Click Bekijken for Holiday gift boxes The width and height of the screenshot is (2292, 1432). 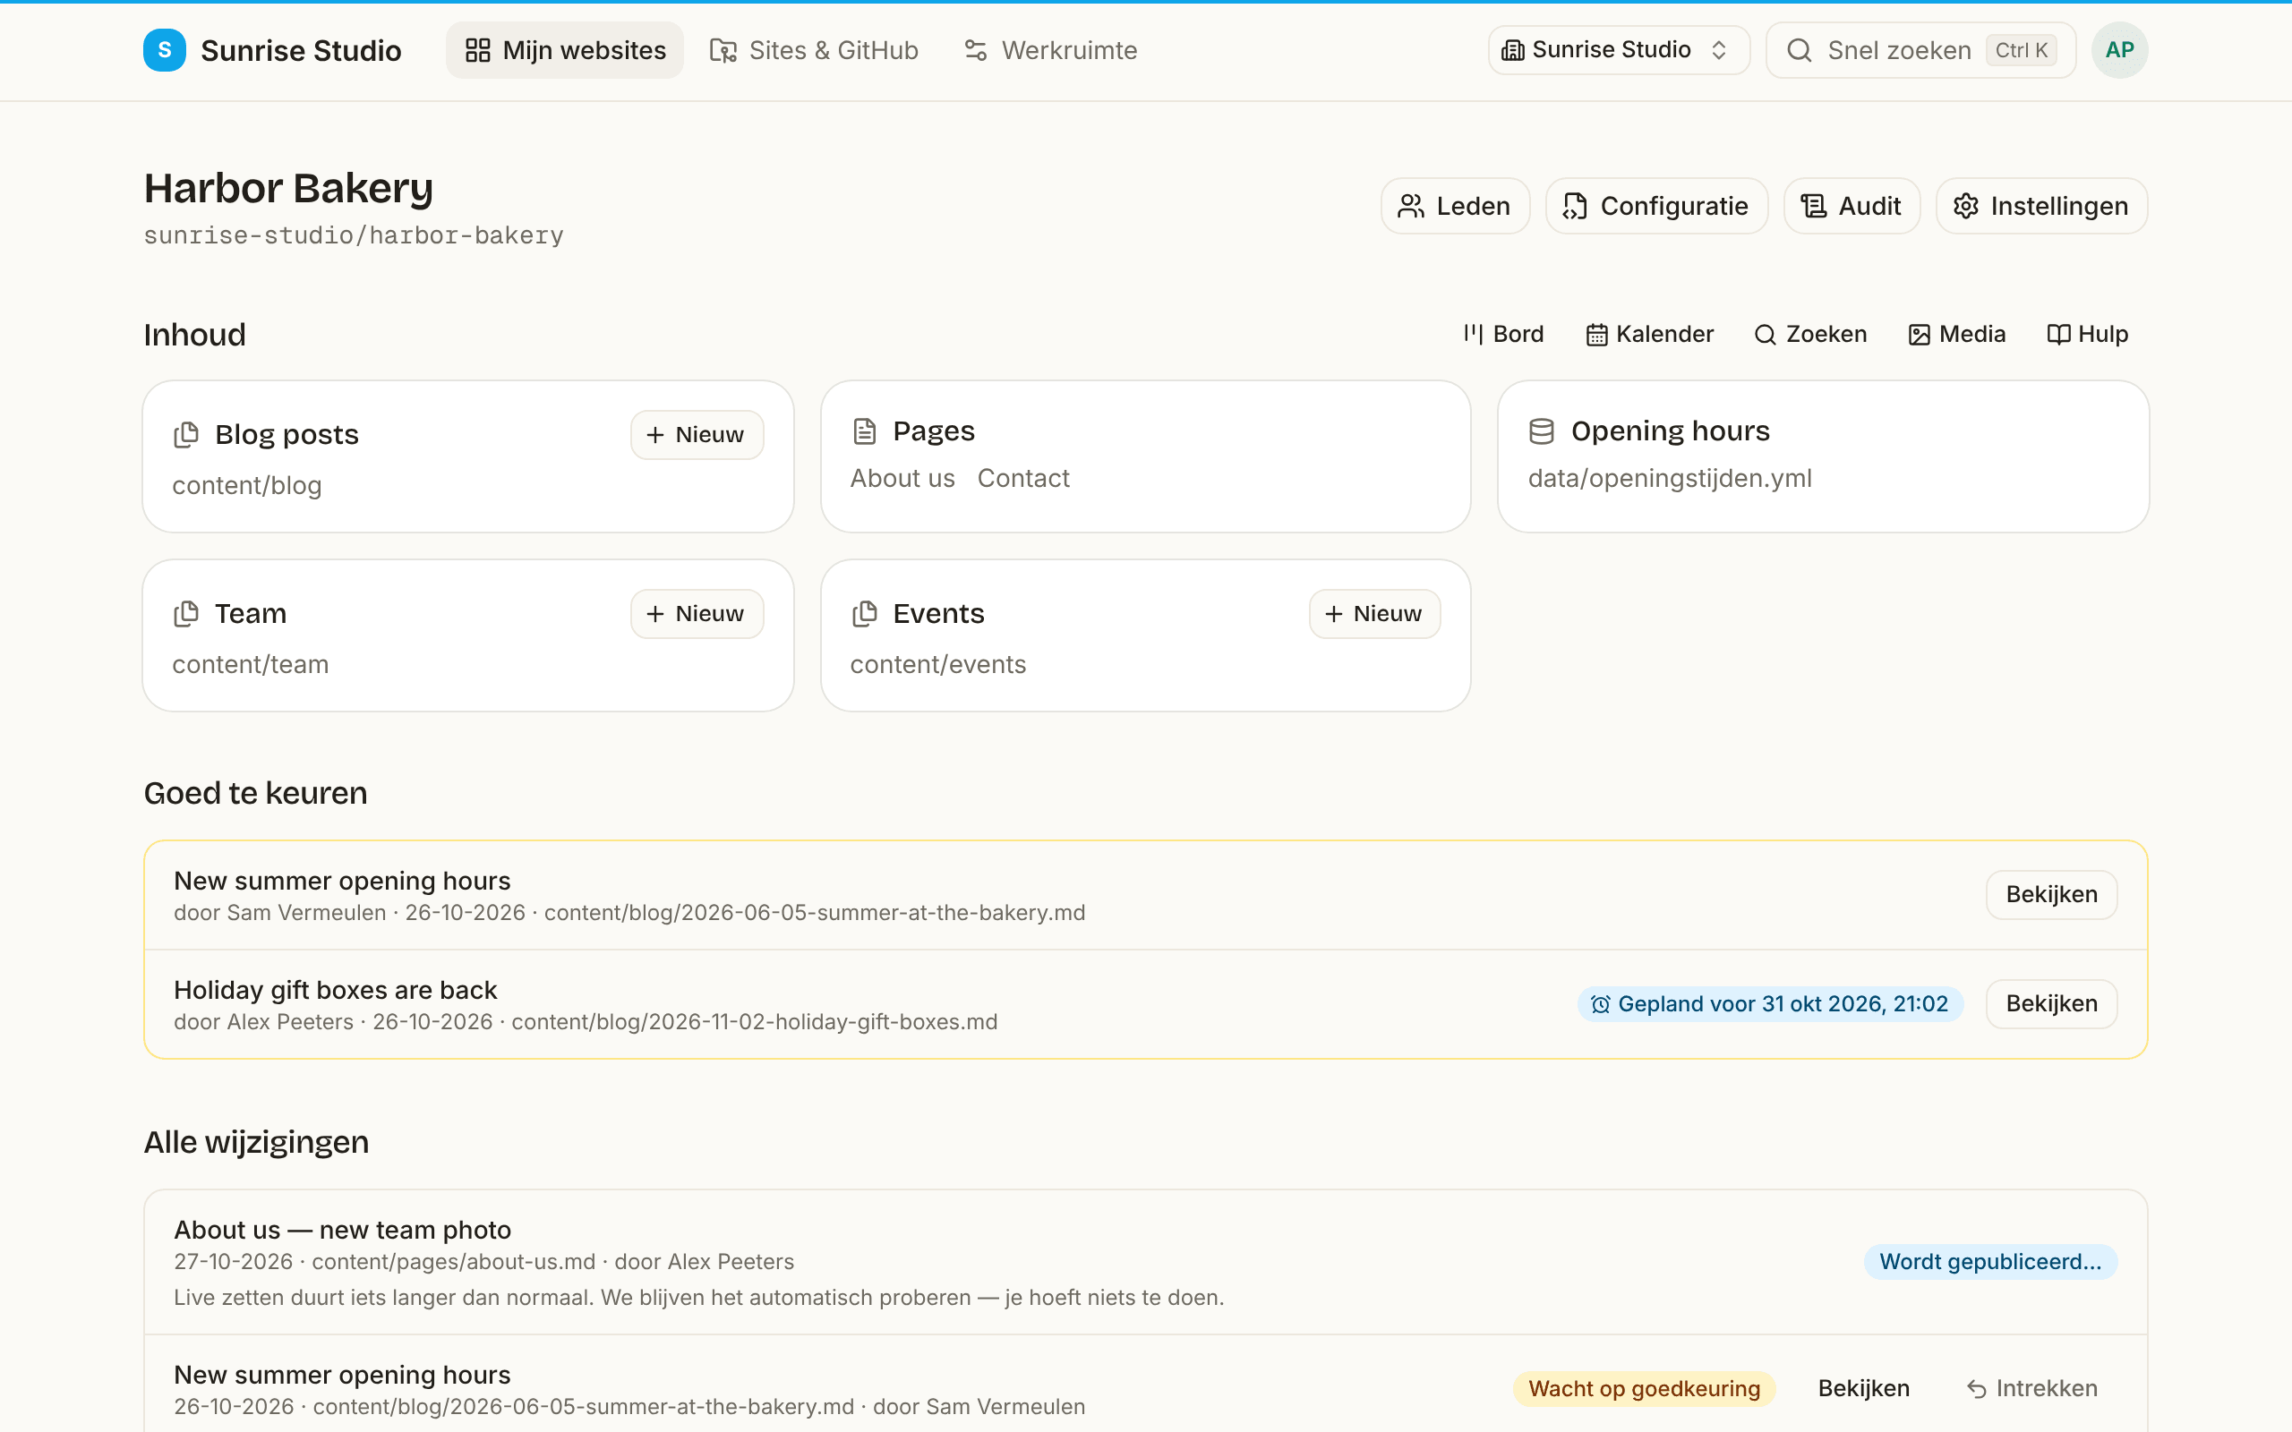click(2051, 1004)
